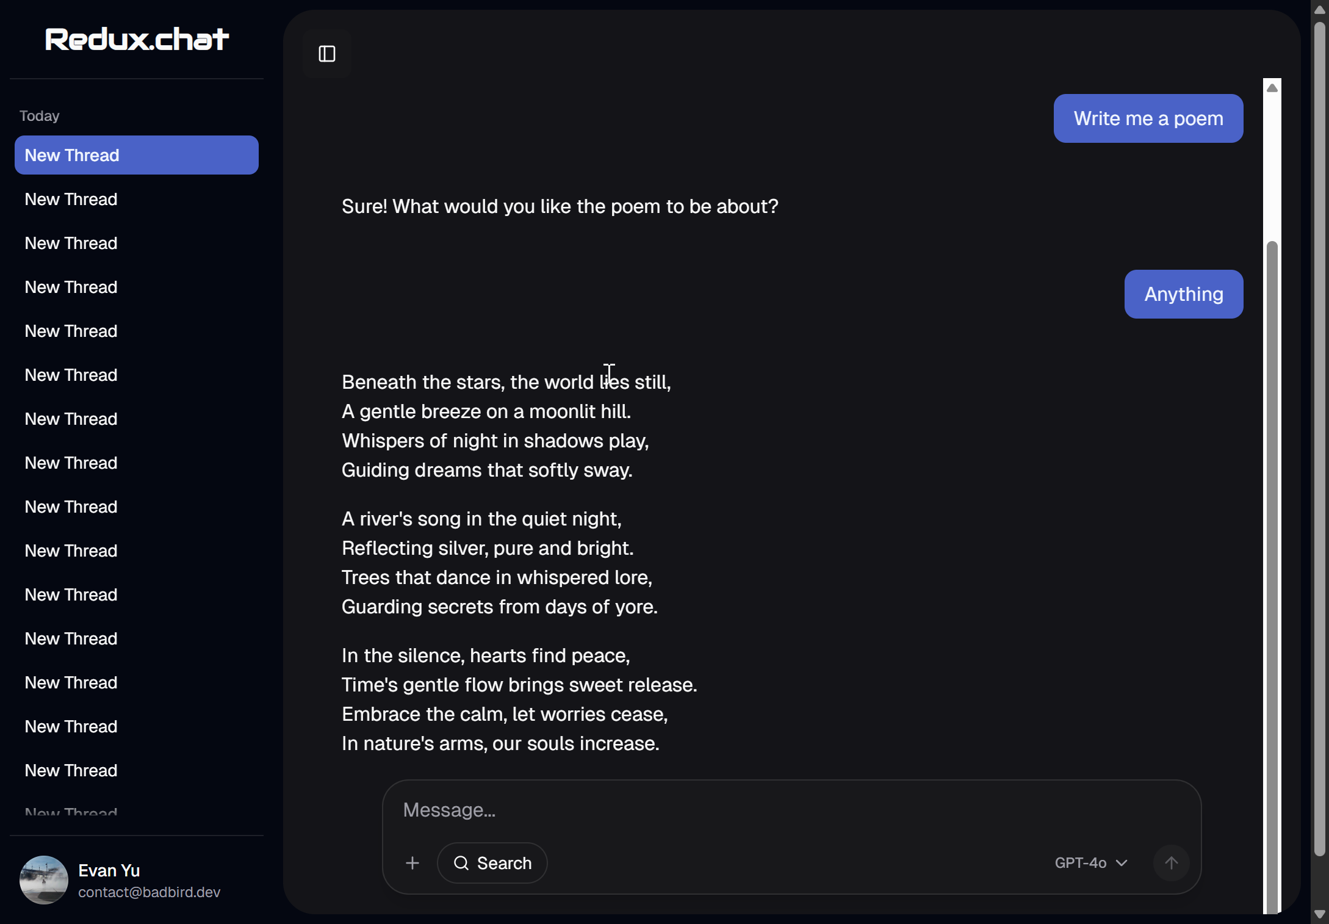Click the contact@badbird.dev email text
The width and height of the screenshot is (1329, 924).
coord(149,892)
